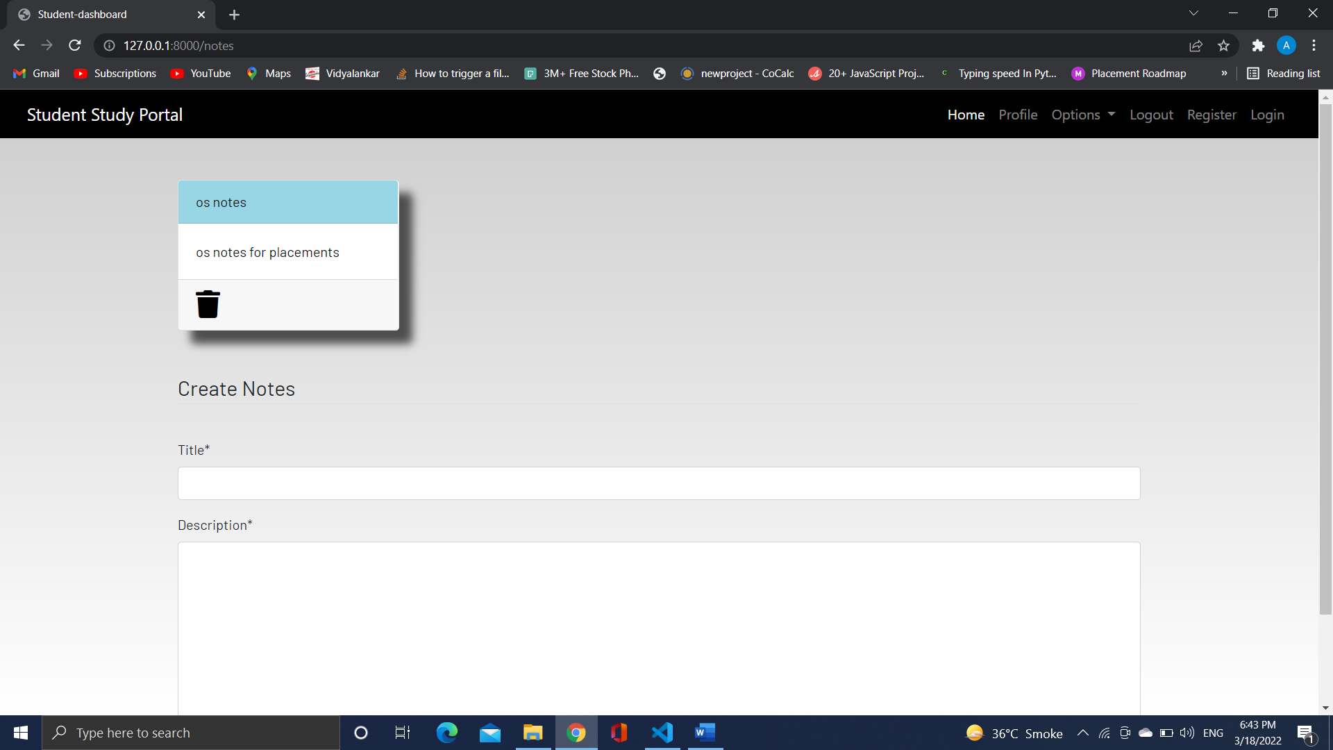This screenshot has width=1333, height=750.
Task: Open the Profile nav item
Action: 1018,115
